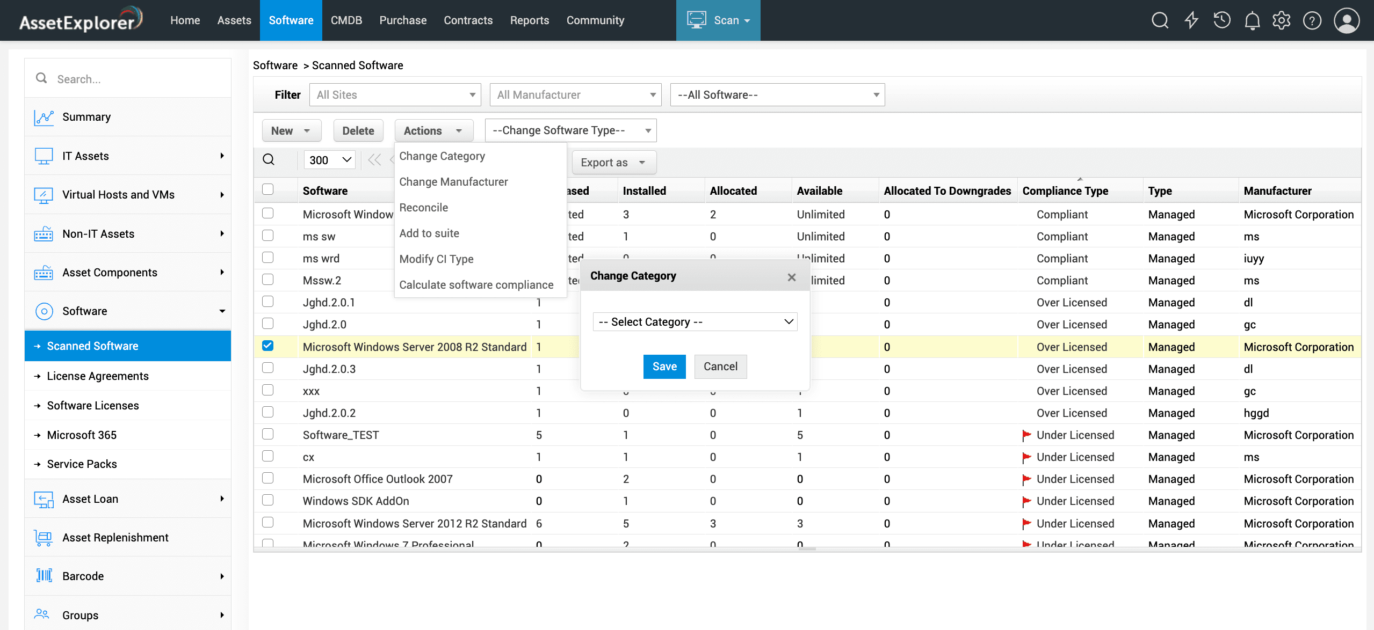The width and height of the screenshot is (1374, 630).
Task: Toggle the select-all header checkbox
Action: point(267,189)
